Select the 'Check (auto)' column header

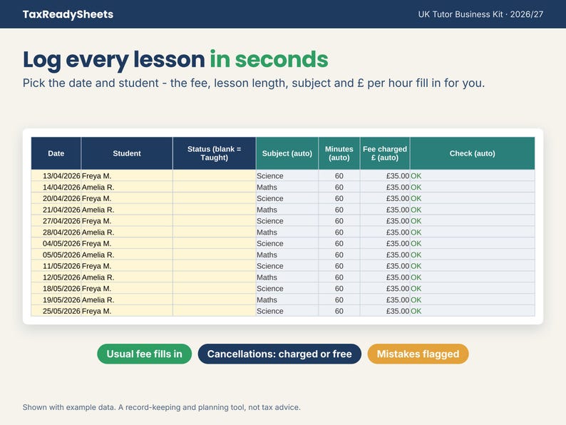pos(472,153)
